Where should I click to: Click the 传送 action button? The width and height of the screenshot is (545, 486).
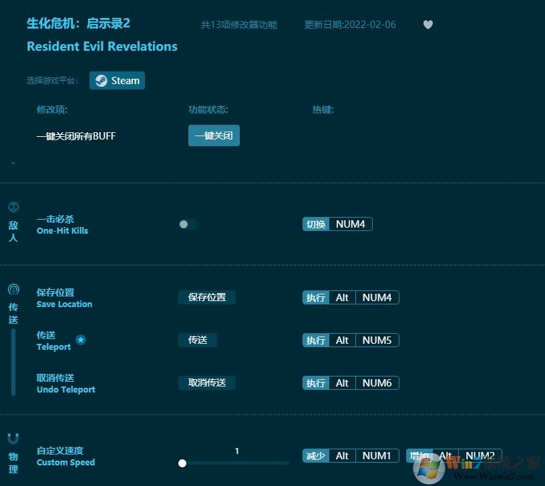[x=198, y=340]
